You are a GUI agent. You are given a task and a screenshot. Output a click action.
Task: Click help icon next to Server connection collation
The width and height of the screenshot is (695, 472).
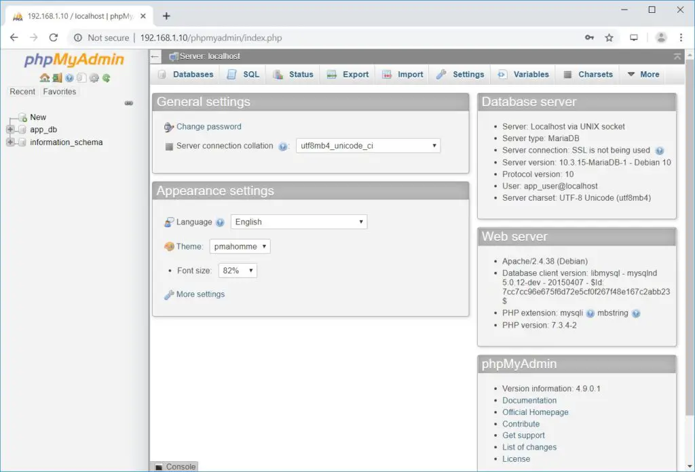[282, 146]
